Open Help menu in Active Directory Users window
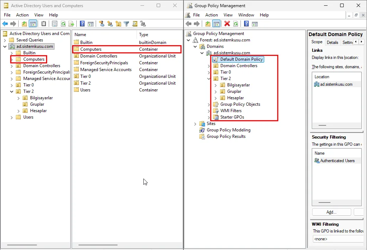This screenshot has width=367, height=250. pos(53,15)
